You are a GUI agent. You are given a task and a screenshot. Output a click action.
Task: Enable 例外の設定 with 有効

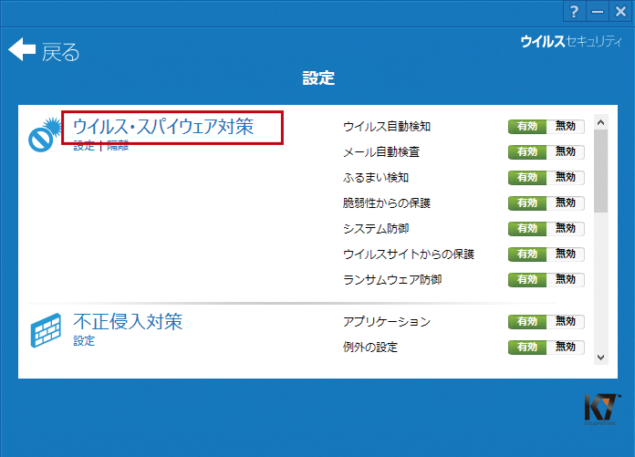click(x=527, y=347)
